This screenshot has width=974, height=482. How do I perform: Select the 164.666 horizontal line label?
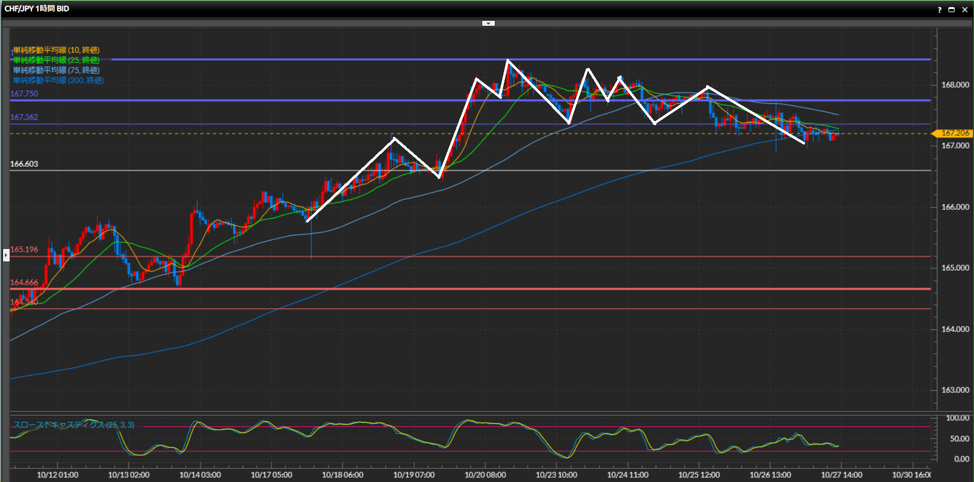coord(24,282)
